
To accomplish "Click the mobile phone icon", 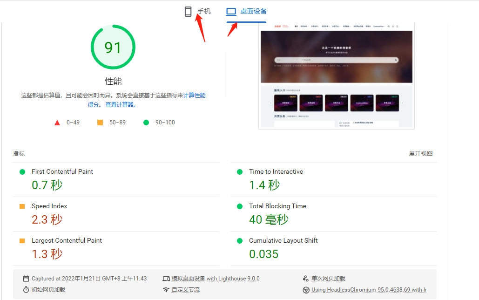I will point(188,12).
